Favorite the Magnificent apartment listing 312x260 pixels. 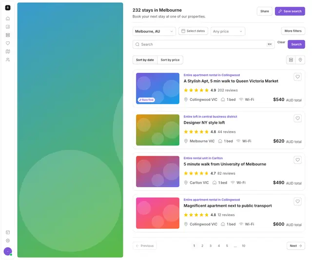pos(297,202)
